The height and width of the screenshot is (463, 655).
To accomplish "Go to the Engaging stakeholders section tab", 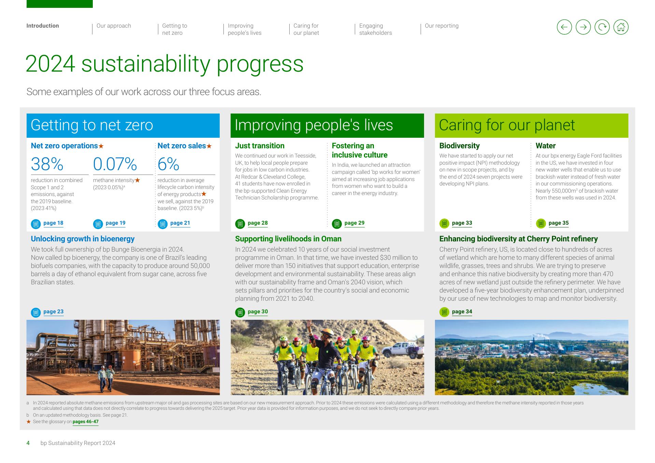I will tap(375, 29).
